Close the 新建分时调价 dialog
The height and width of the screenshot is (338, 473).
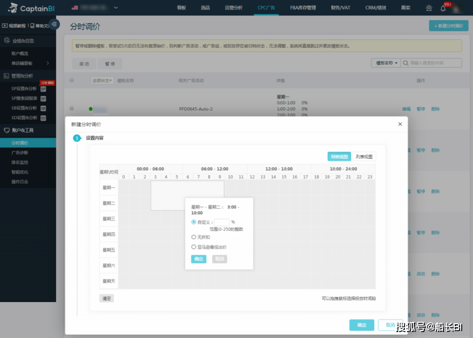pos(400,124)
